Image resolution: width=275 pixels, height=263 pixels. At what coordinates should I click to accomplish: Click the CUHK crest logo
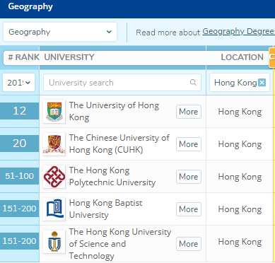54,144
